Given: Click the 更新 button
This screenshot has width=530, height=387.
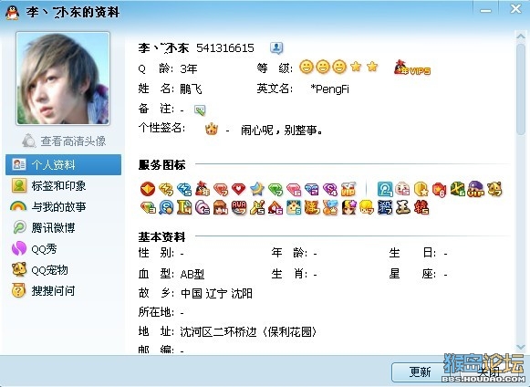Looking at the screenshot, I should click(x=420, y=372).
